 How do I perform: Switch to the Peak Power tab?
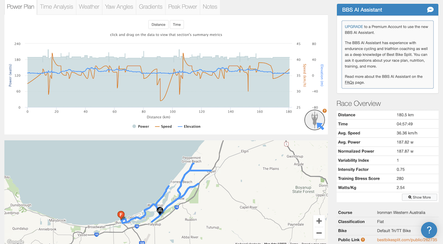point(182,7)
